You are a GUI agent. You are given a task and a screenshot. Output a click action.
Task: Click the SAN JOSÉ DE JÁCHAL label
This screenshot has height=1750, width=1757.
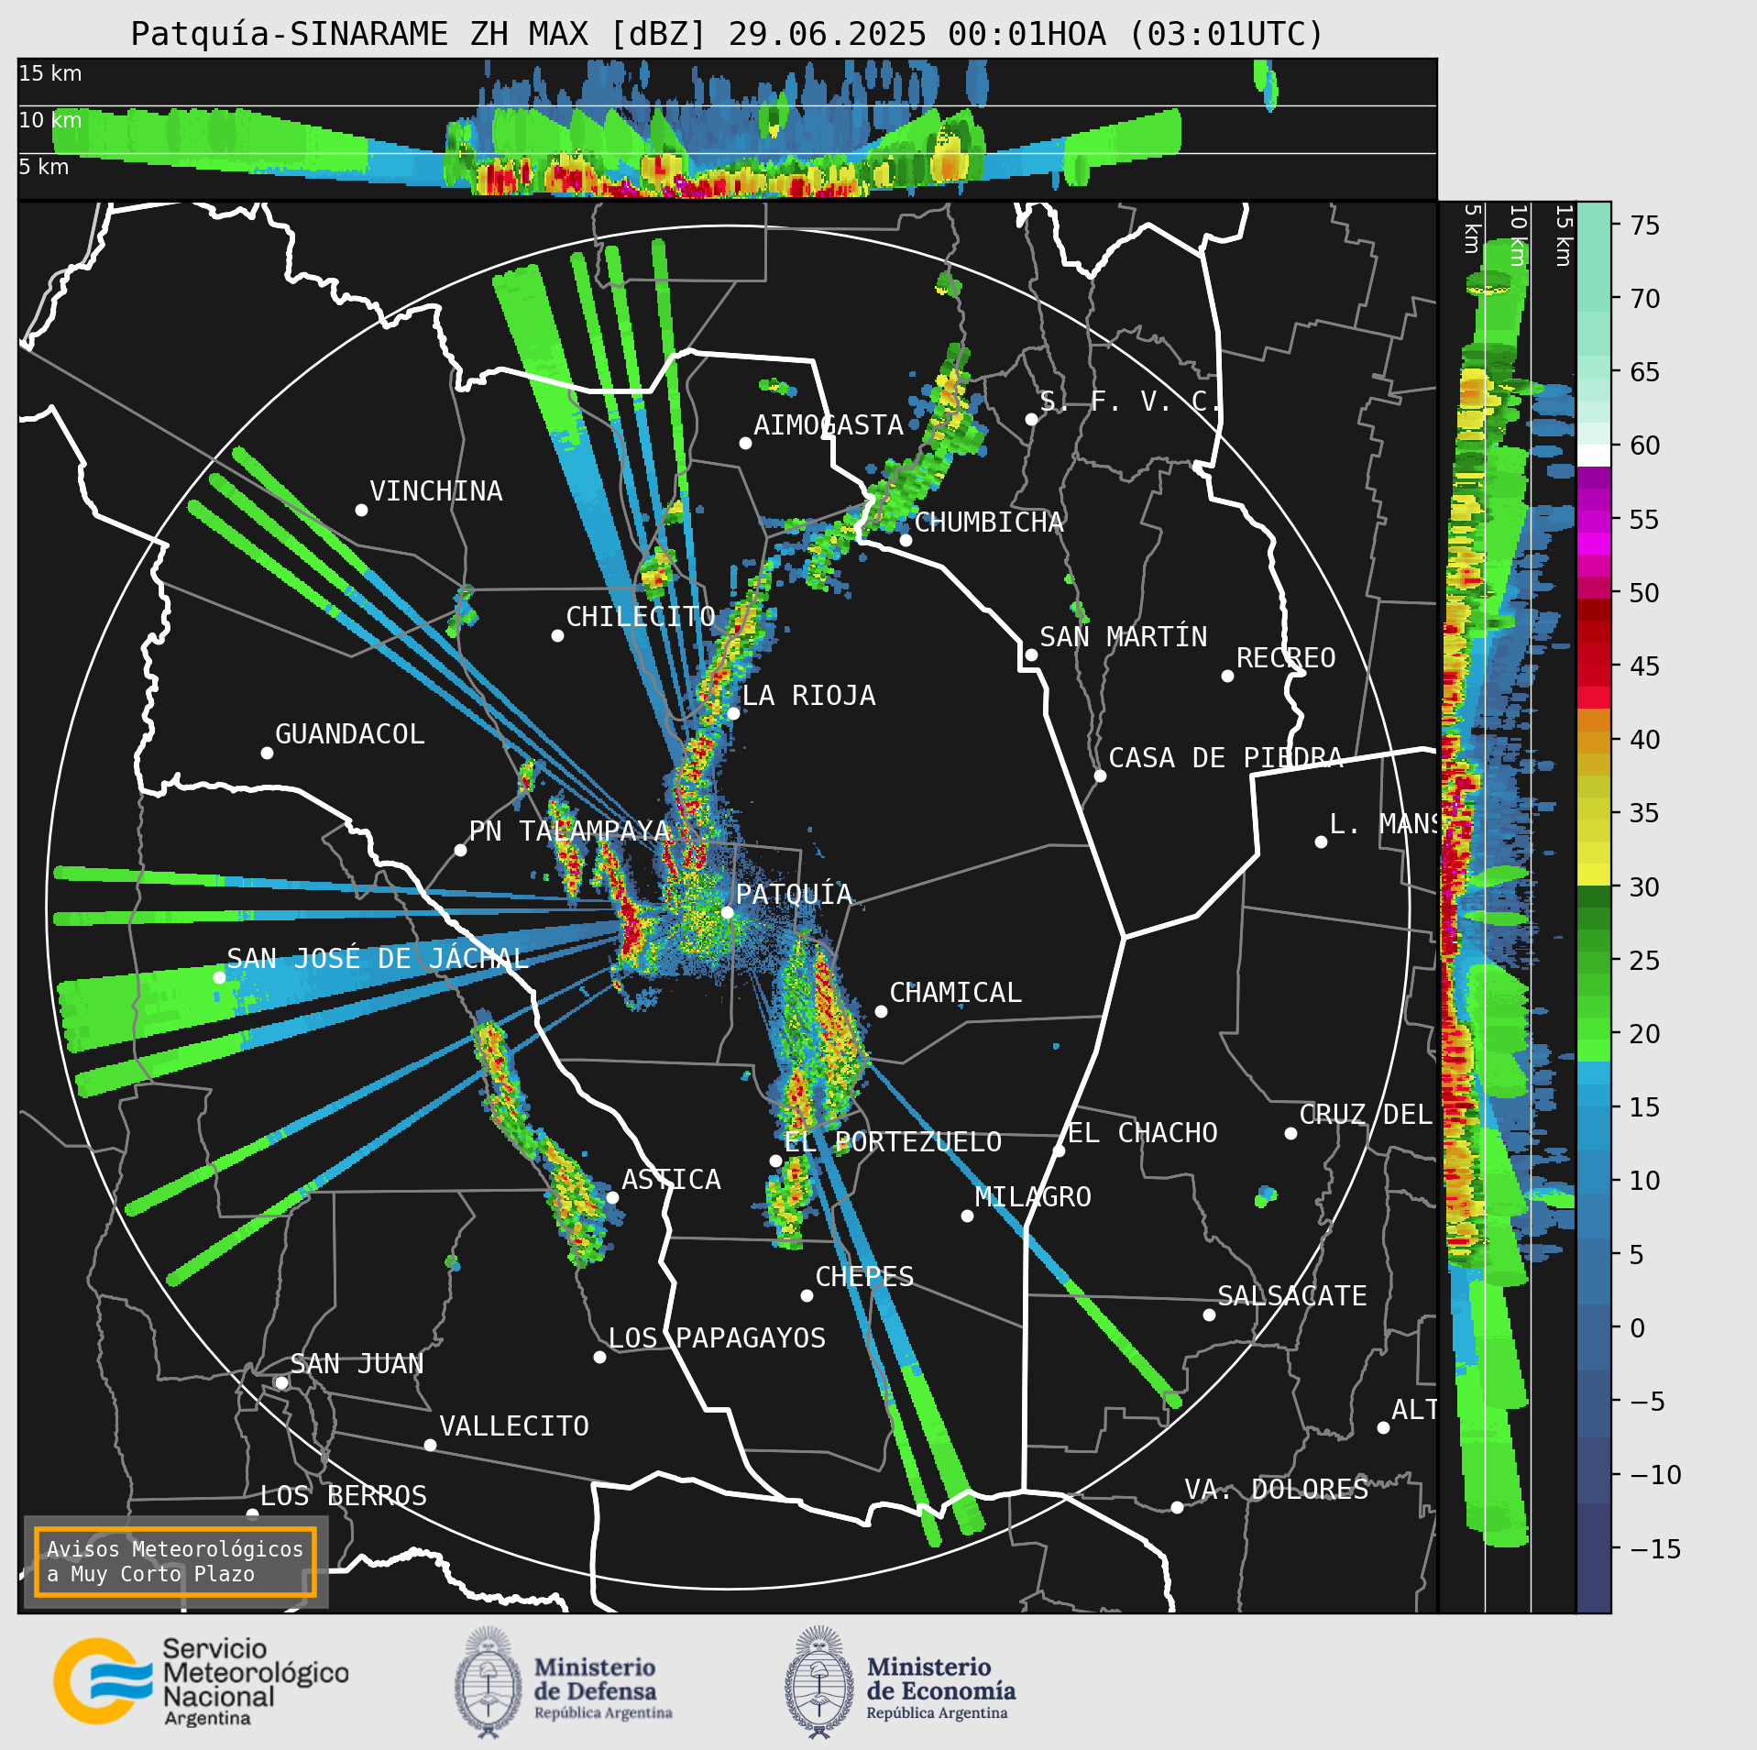378,959
